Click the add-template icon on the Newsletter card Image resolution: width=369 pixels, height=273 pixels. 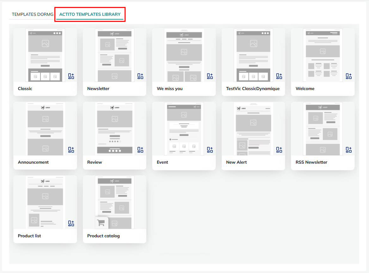(x=140, y=76)
